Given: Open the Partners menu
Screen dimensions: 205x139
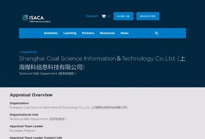Looking at the screenshot, I should tap(88, 33).
